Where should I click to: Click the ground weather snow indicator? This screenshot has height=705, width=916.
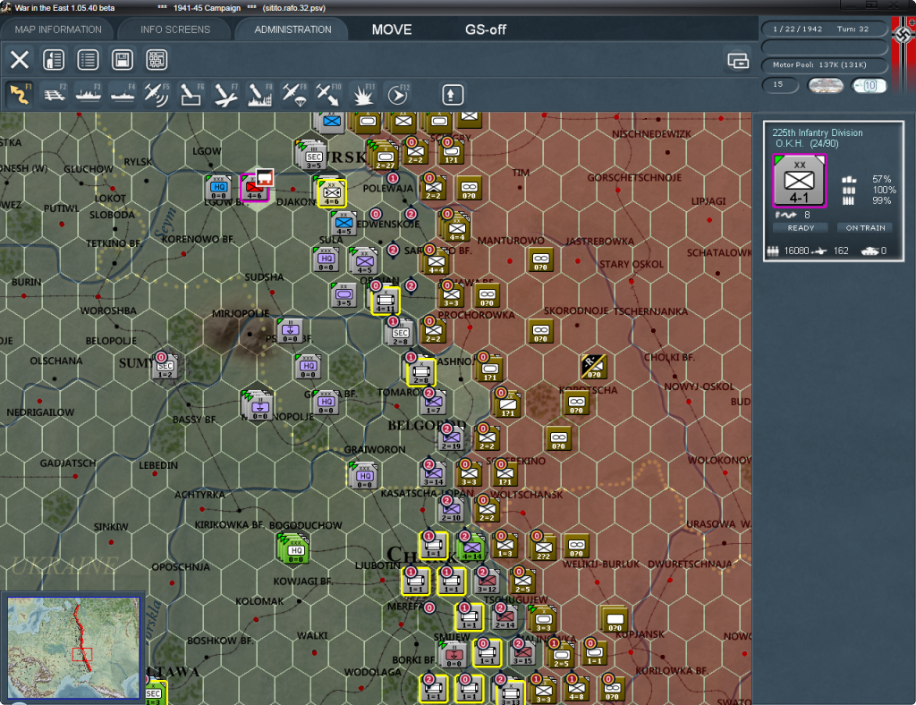pyautogui.click(x=825, y=85)
